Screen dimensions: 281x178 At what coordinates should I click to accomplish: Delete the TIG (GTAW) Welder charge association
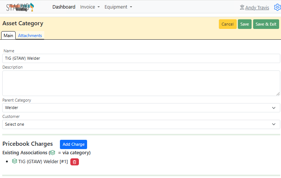pos(74,162)
